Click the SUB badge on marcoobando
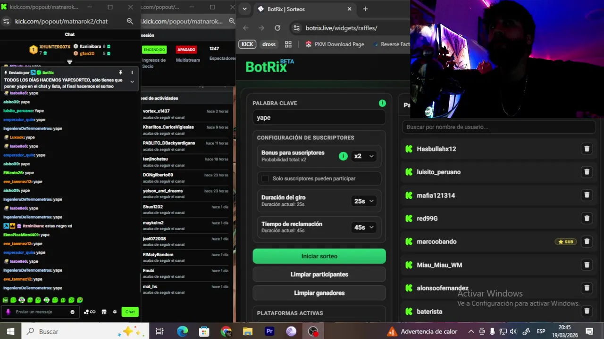 coord(566,242)
